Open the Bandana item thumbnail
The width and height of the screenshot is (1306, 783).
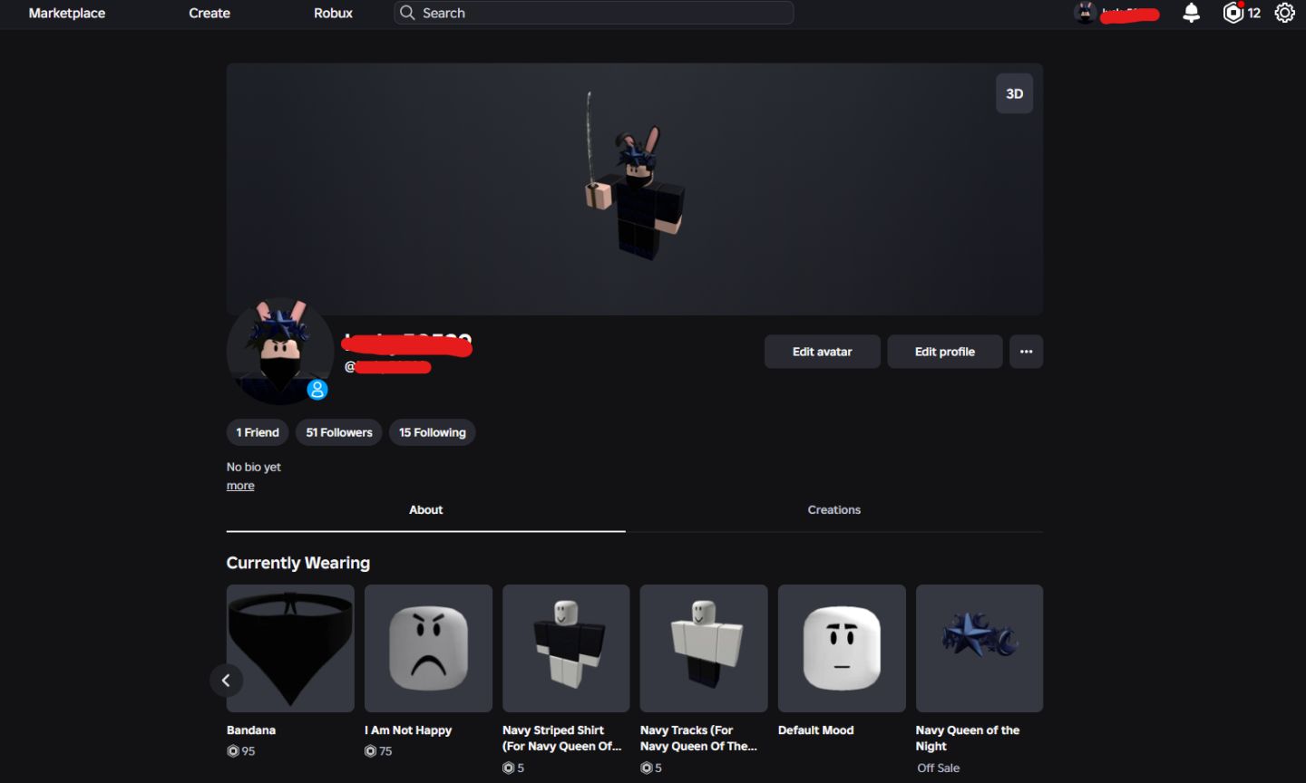290,648
